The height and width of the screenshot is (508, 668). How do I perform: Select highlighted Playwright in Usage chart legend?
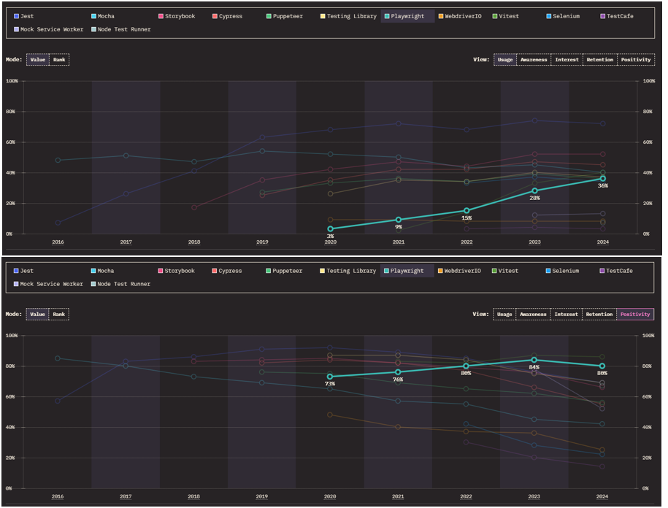(x=407, y=16)
